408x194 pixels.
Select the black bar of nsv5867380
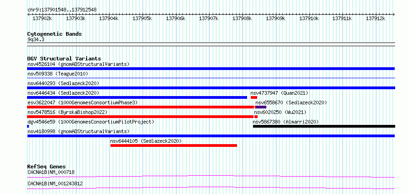tap(324, 126)
